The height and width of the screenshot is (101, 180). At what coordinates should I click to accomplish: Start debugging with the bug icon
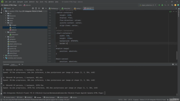coord(162,5)
